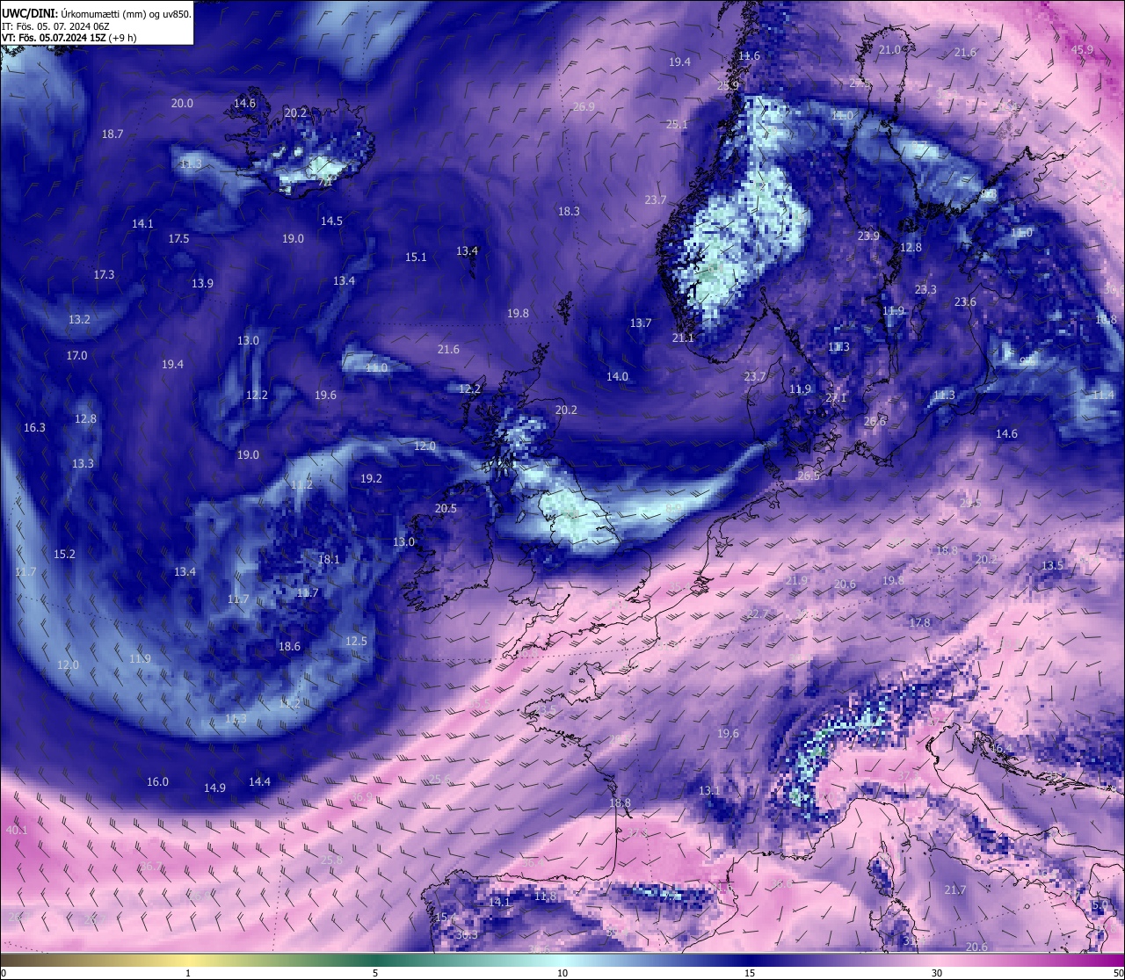Click the 20.0 value northwest of Iceland

tap(182, 104)
